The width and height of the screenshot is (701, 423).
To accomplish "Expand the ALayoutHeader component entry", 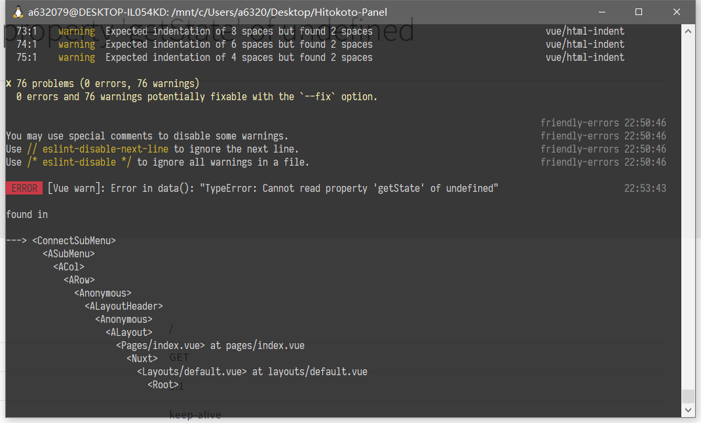I will point(123,306).
